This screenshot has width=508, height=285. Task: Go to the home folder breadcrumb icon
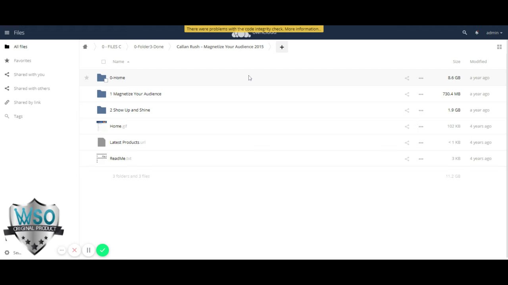pos(85,47)
